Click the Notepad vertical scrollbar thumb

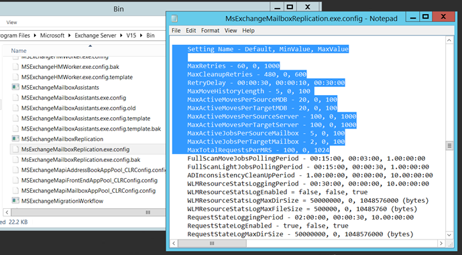click(x=449, y=145)
